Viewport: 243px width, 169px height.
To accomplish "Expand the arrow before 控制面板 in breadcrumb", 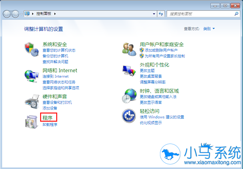I will tap(33, 14).
